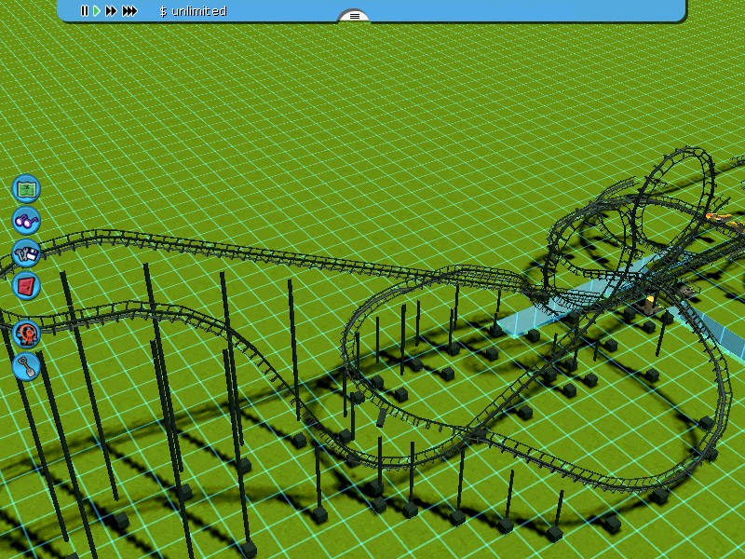745x559 pixels.
Task: Open file tools with wrench and disk icon
Action: (26, 252)
